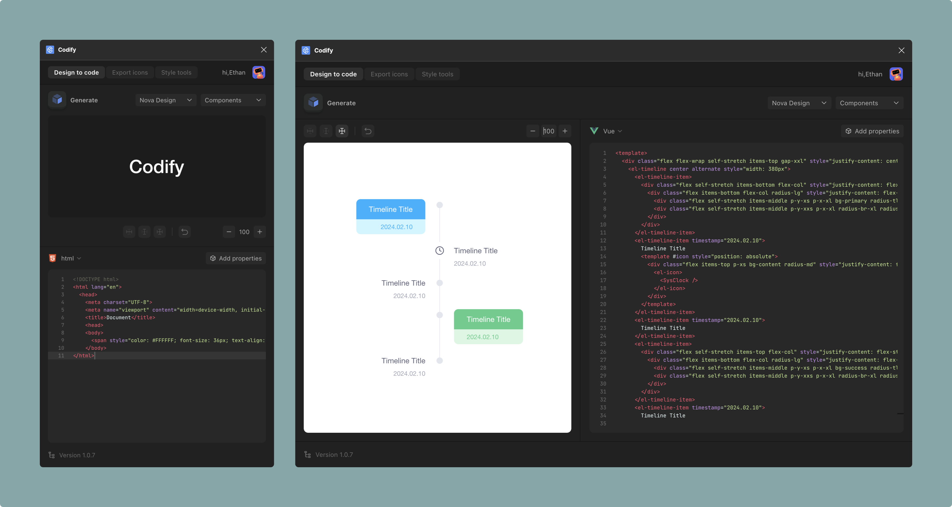This screenshot has height=507, width=952.
Task: Click fit-both icon in small window toolbar
Action: pos(160,232)
